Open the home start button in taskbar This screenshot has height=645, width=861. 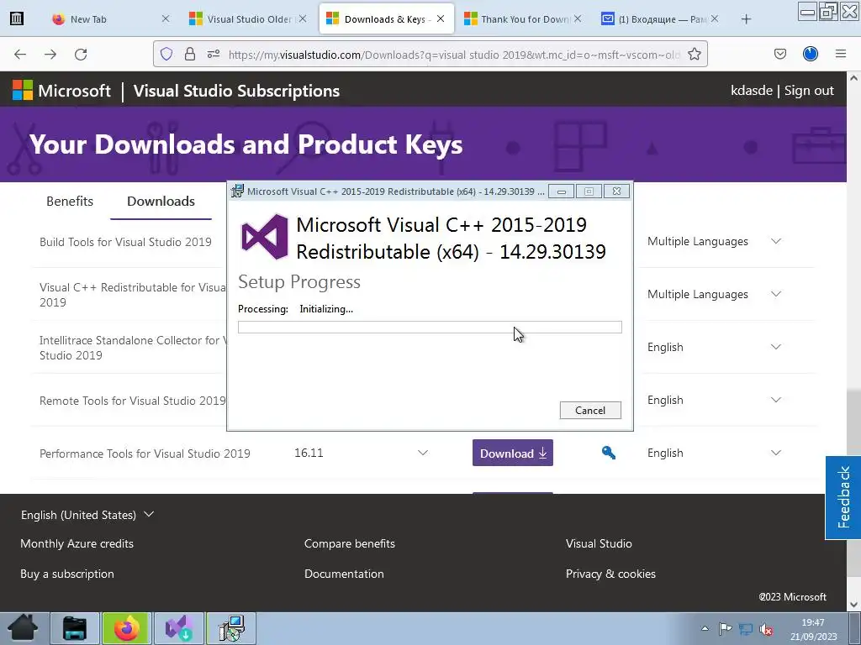tap(23, 628)
